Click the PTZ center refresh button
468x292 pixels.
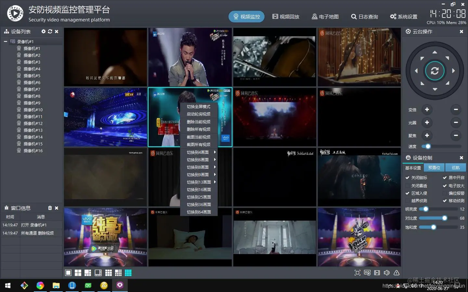[x=435, y=71]
